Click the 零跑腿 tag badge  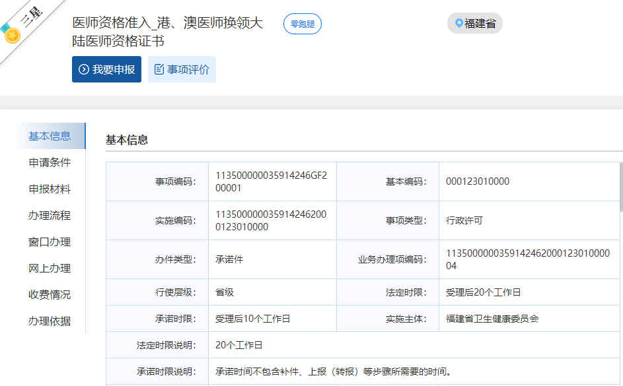pos(303,24)
